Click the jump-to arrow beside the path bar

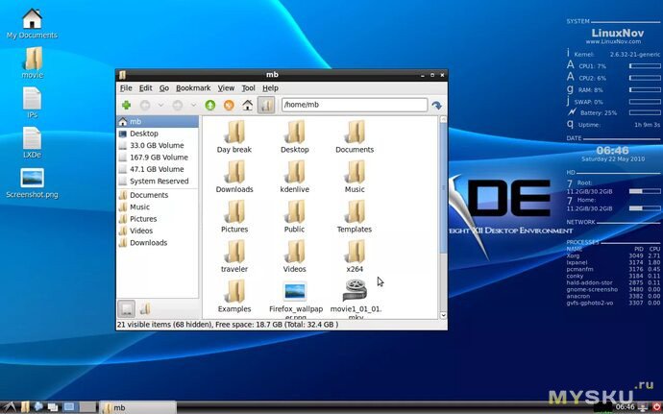click(x=437, y=105)
